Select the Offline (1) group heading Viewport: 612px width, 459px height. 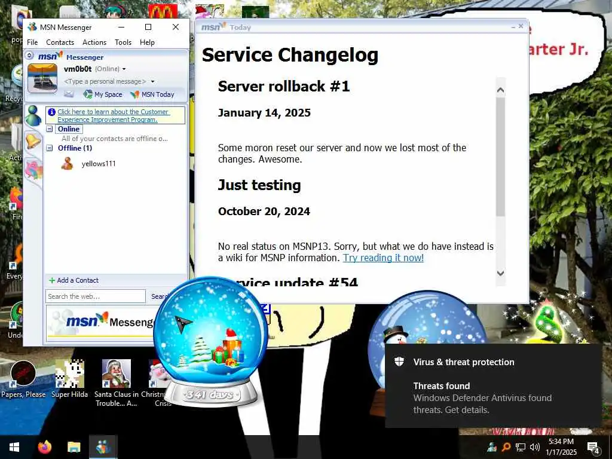(75, 148)
